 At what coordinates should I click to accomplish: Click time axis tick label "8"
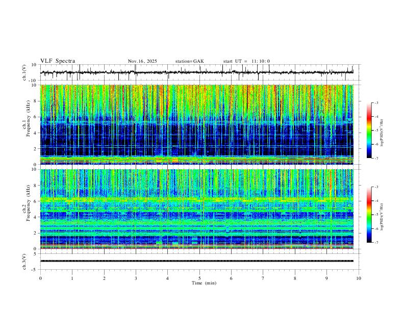(x=295, y=278)
